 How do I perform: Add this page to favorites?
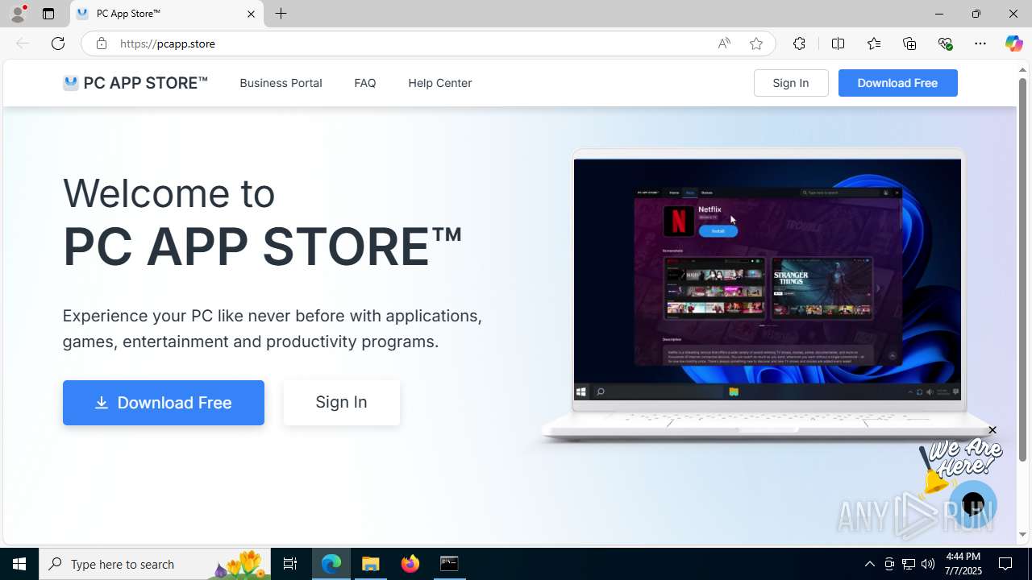[756, 43]
